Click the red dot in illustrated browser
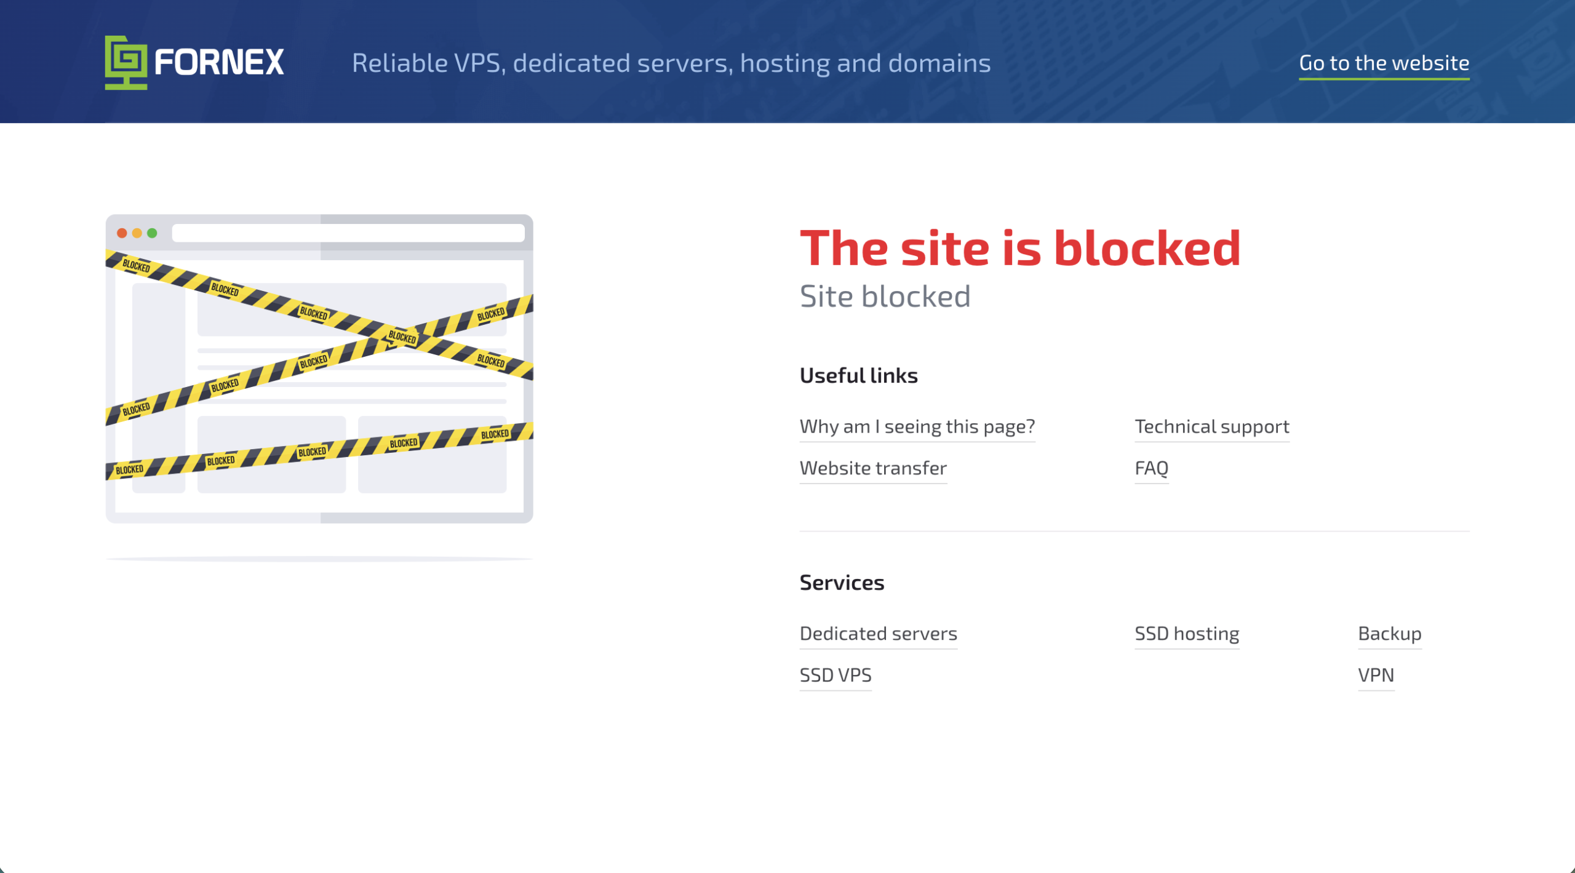 (122, 233)
